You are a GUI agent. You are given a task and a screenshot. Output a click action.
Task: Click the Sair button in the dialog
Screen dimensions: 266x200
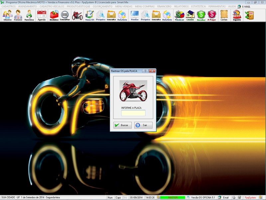tap(143, 125)
